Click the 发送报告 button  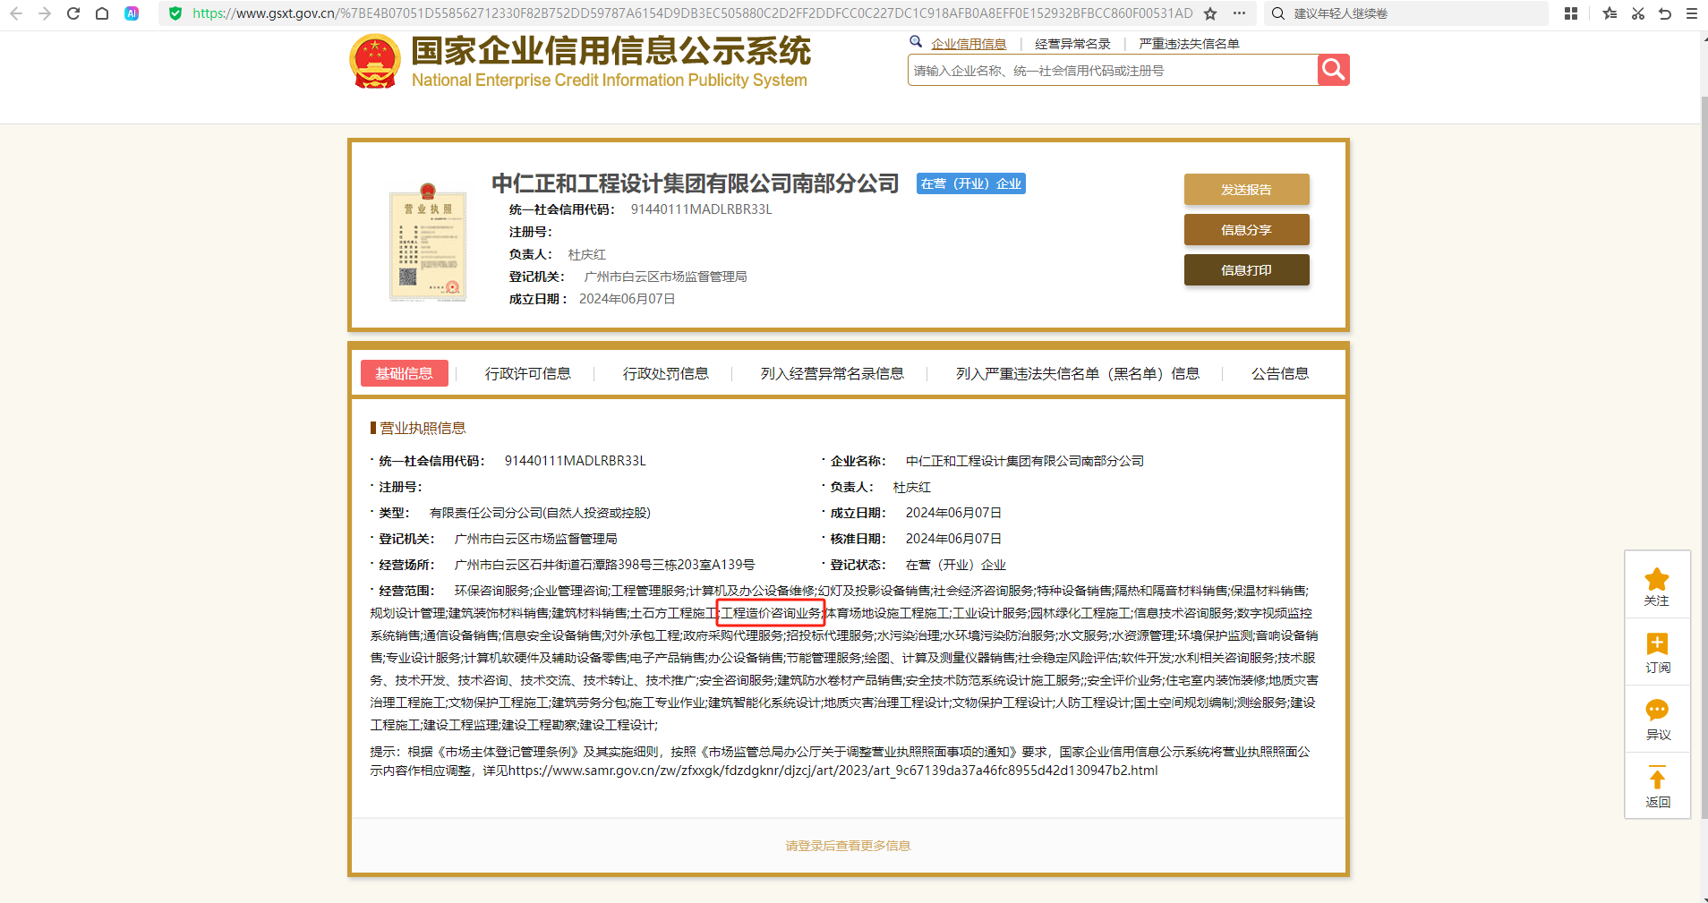[1246, 189]
